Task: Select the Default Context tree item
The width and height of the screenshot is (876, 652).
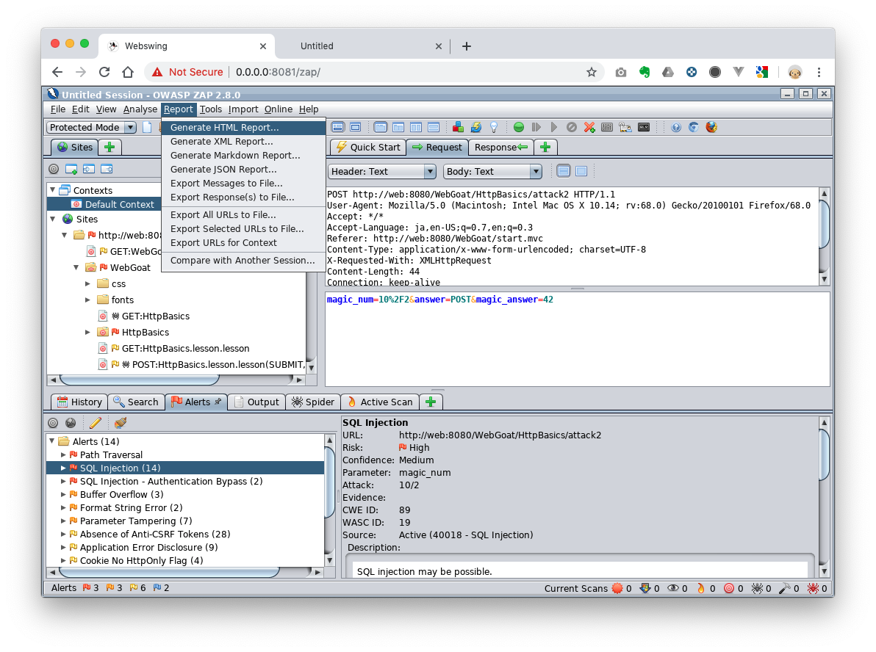Action: pyautogui.click(x=113, y=204)
